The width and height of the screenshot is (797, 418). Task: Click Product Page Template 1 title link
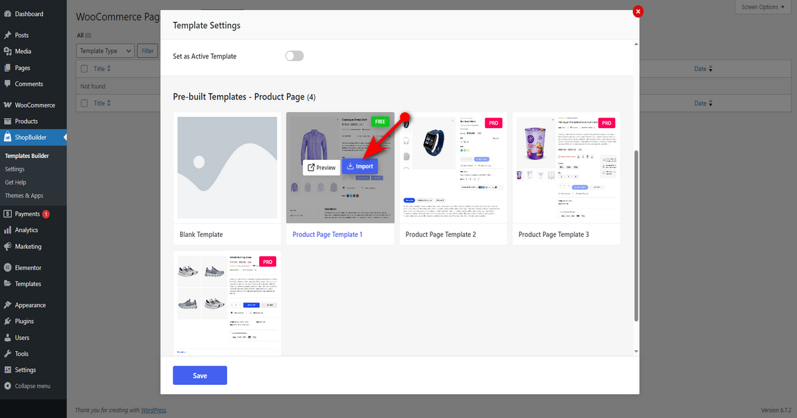pyautogui.click(x=327, y=234)
